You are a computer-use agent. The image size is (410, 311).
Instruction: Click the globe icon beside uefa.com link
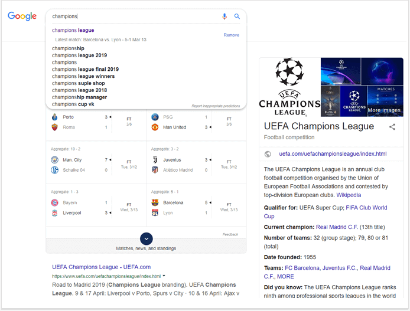268,154
